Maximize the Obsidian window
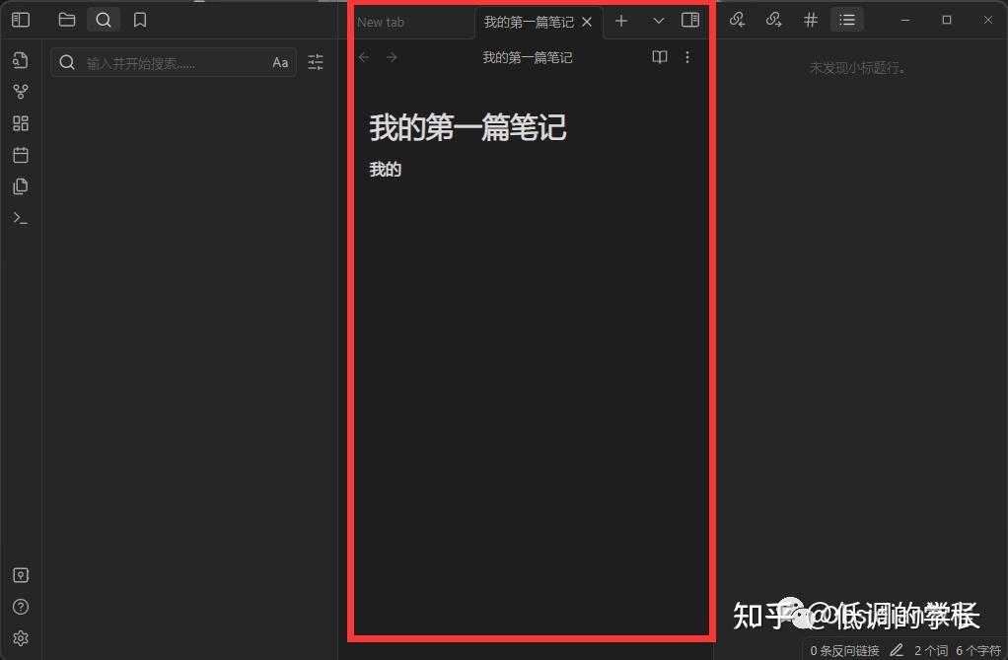 [947, 20]
